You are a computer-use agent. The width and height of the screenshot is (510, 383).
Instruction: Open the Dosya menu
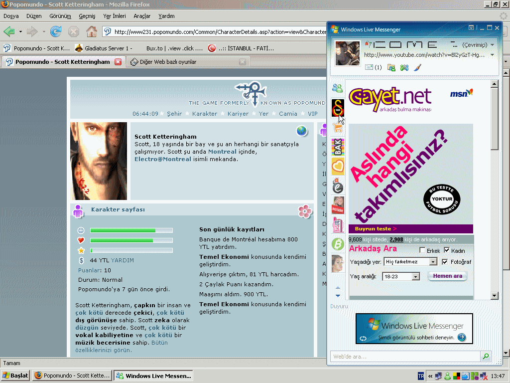click(11, 16)
